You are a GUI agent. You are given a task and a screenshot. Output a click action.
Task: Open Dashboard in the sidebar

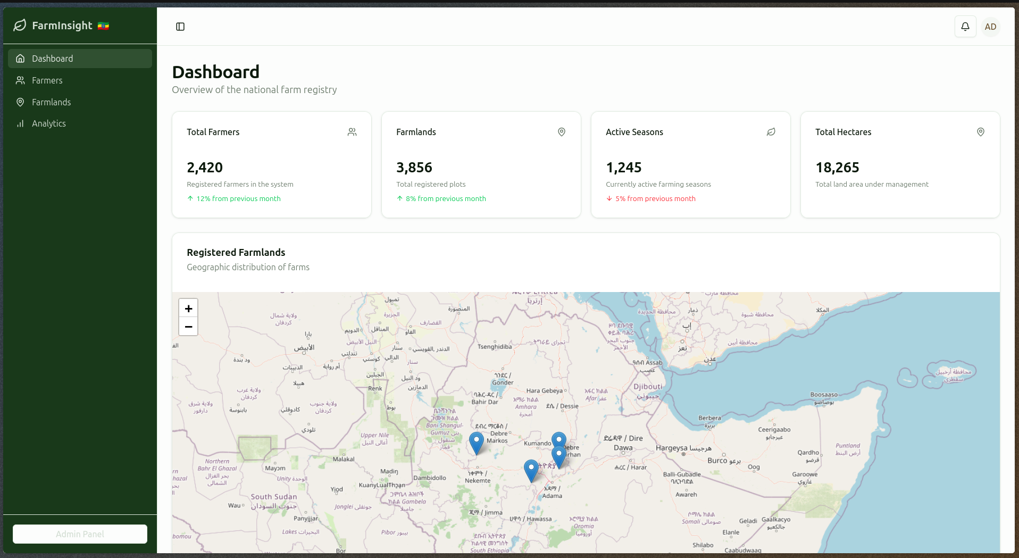(80, 59)
